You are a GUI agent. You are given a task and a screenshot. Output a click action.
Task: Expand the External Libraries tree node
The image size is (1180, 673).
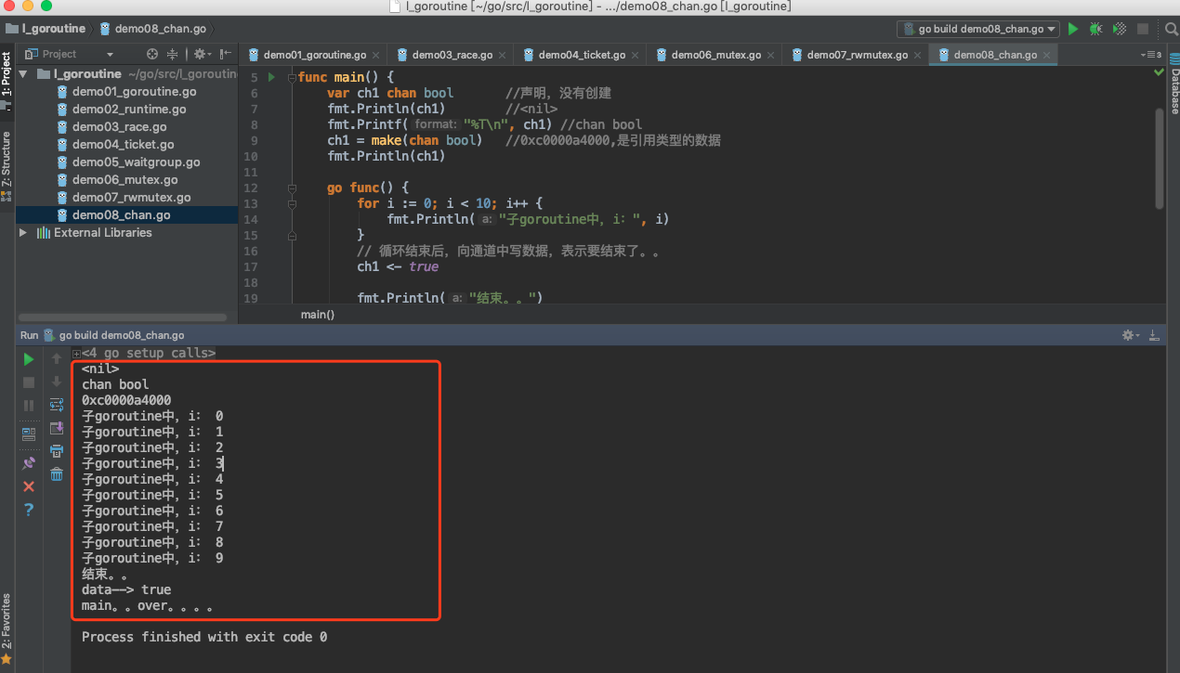point(23,233)
